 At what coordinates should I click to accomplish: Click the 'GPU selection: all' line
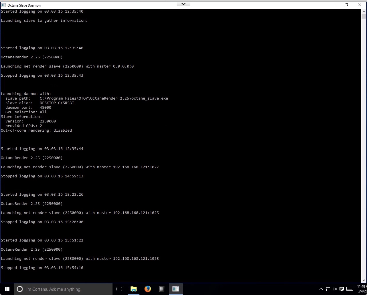[x=26, y=112]
